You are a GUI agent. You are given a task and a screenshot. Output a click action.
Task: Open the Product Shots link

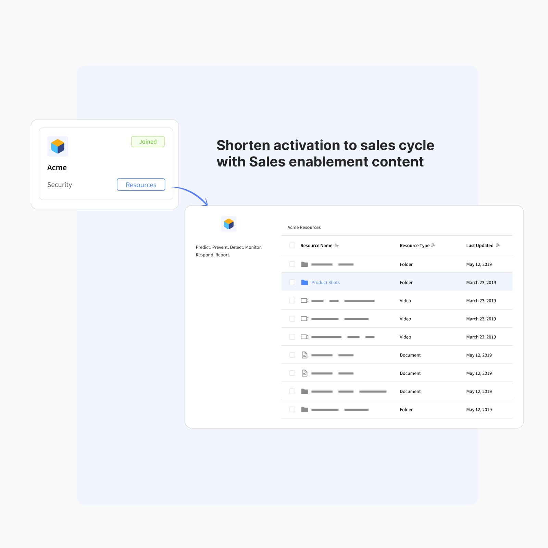(325, 283)
